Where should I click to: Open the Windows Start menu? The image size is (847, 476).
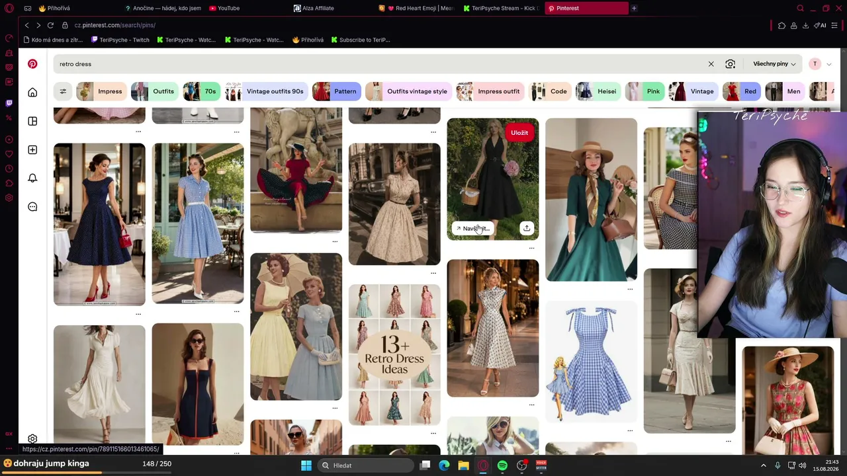pos(306,465)
